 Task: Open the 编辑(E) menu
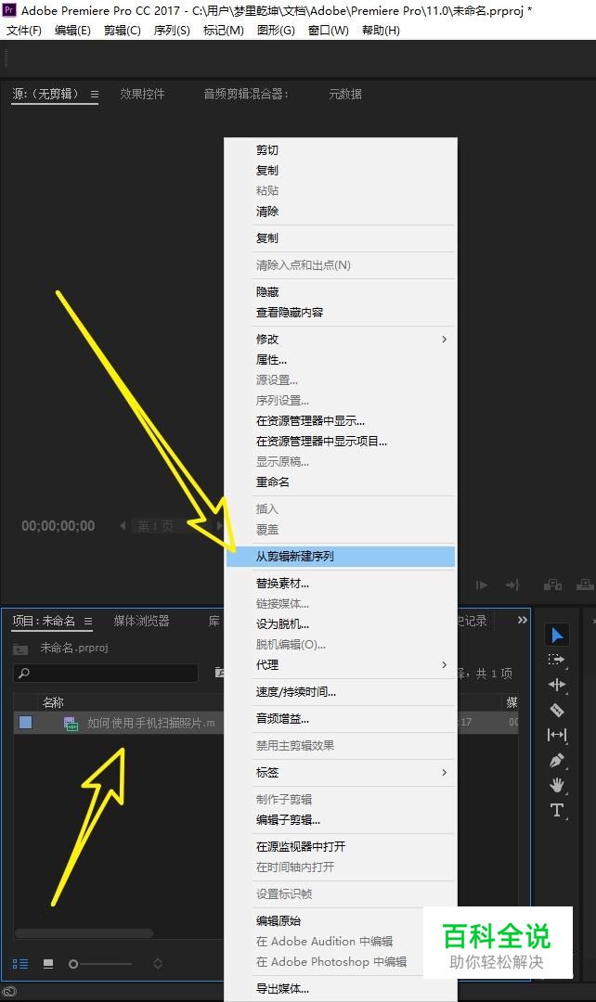[x=72, y=30]
